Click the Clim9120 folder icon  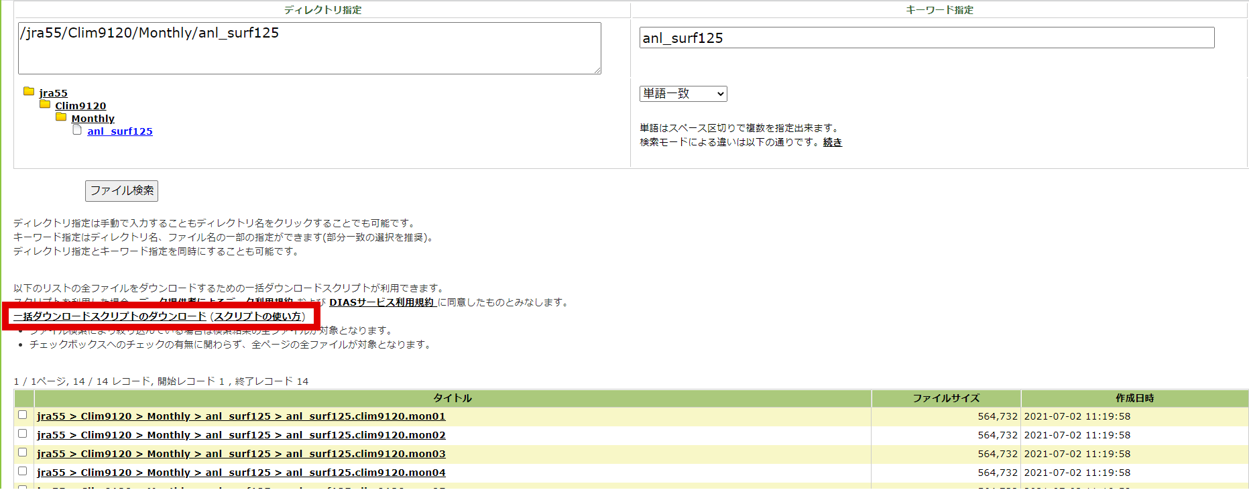pyautogui.click(x=45, y=104)
